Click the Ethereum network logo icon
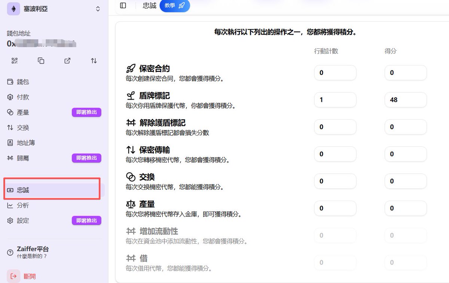The width and height of the screenshot is (449, 283). pos(13,9)
